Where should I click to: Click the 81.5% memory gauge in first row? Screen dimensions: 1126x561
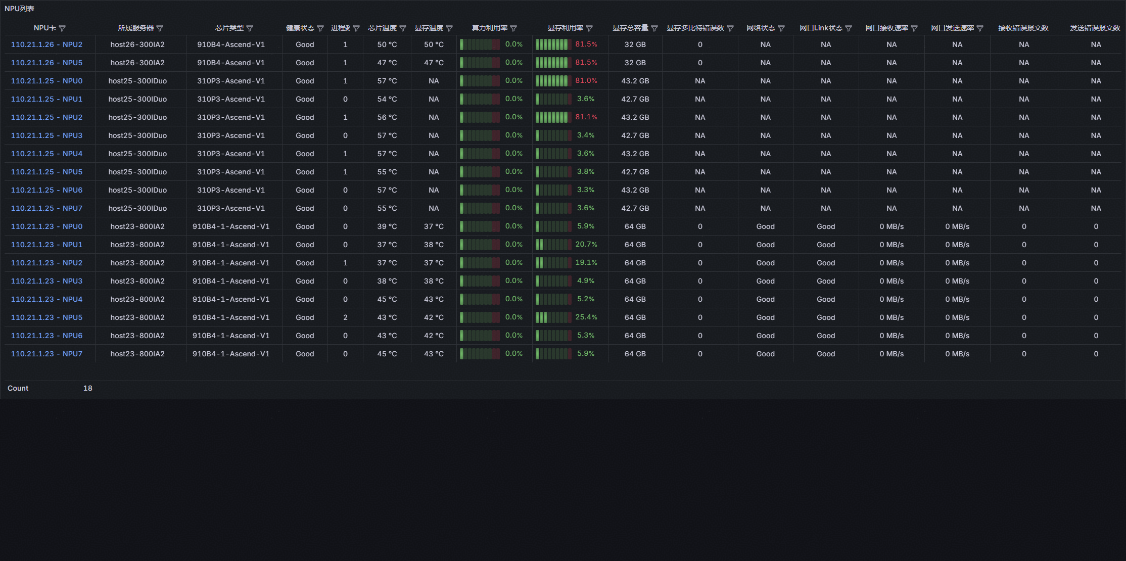tap(553, 44)
